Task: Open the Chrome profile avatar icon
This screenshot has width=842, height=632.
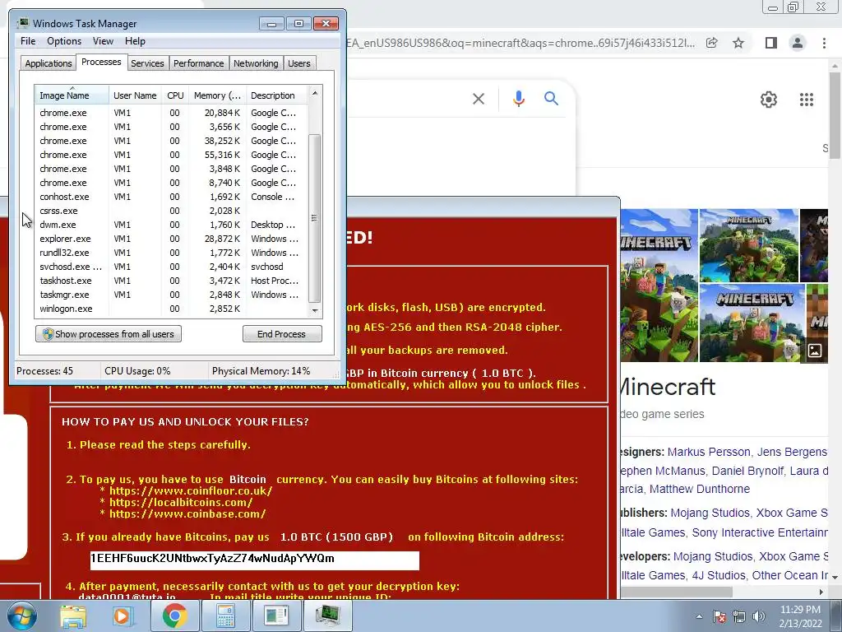Action: pyautogui.click(x=798, y=43)
